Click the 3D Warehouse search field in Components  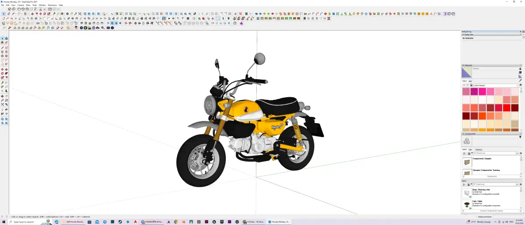tap(494, 153)
